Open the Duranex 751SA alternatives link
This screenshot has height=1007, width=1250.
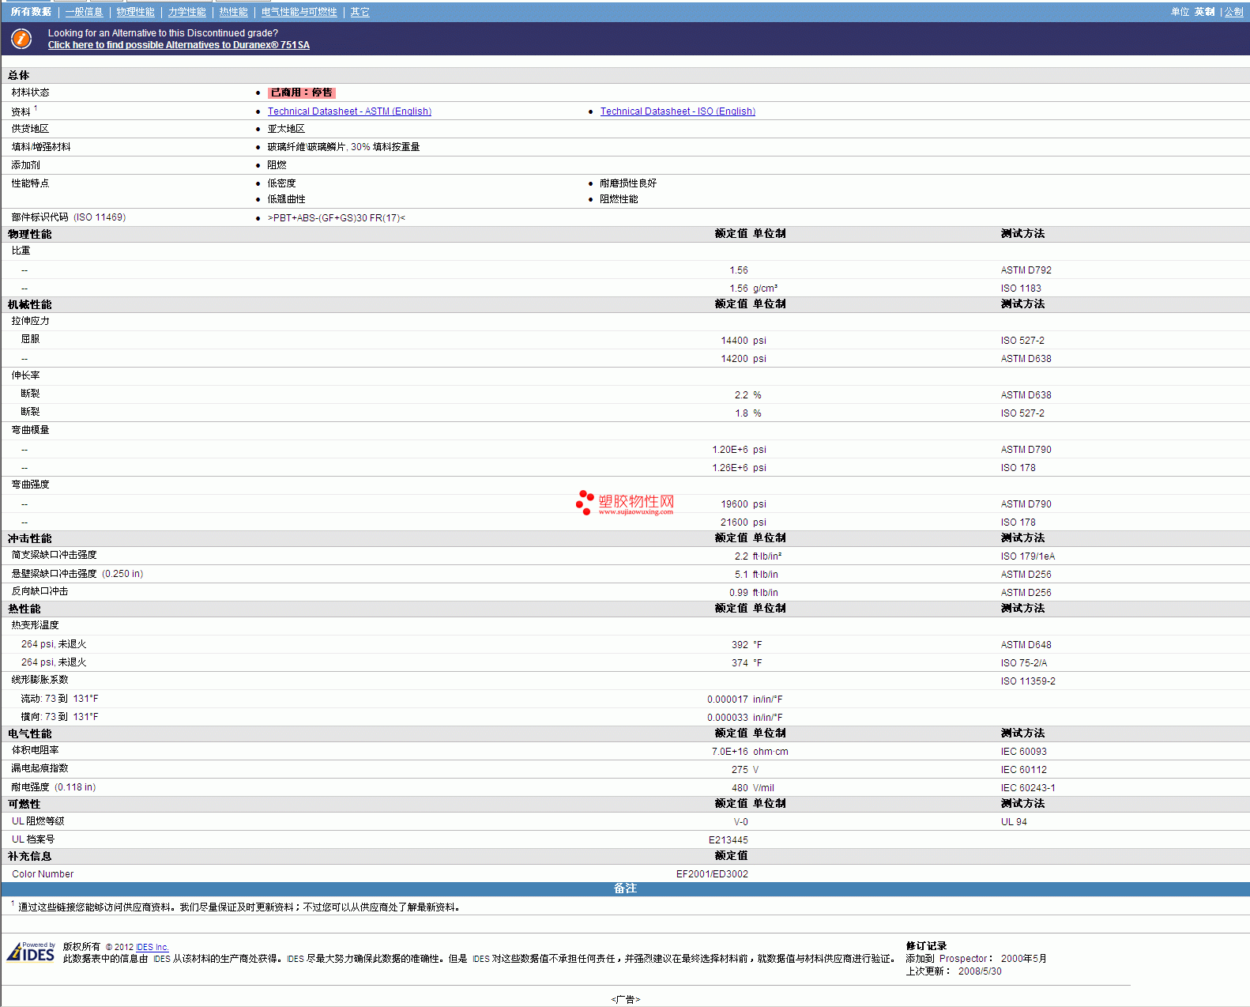[179, 45]
